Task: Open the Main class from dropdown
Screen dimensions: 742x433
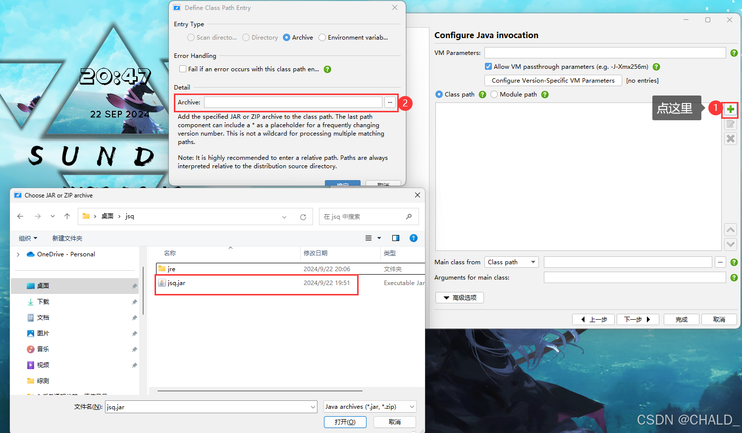Action: (511, 262)
